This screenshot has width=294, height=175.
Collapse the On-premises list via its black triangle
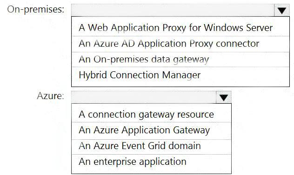pyautogui.click(x=282, y=10)
